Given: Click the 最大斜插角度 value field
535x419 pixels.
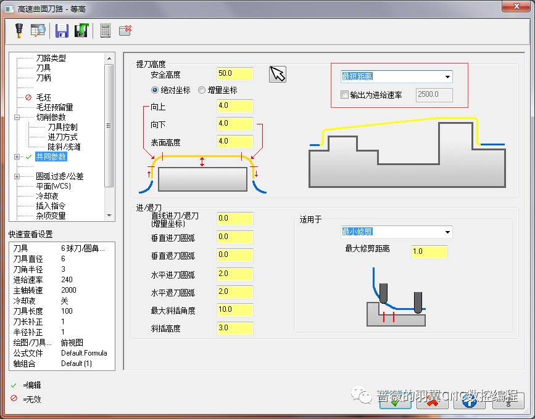Looking at the screenshot, I should (x=234, y=310).
